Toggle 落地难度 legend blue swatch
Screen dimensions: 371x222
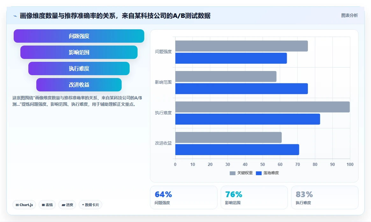259,173
